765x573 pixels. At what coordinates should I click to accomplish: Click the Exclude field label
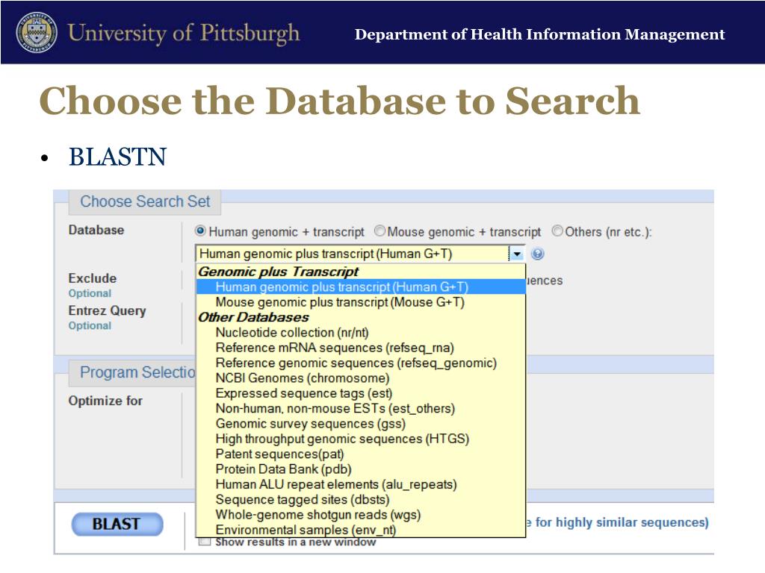coord(92,278)
